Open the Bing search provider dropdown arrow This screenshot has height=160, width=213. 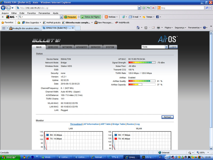click(210, 8)
